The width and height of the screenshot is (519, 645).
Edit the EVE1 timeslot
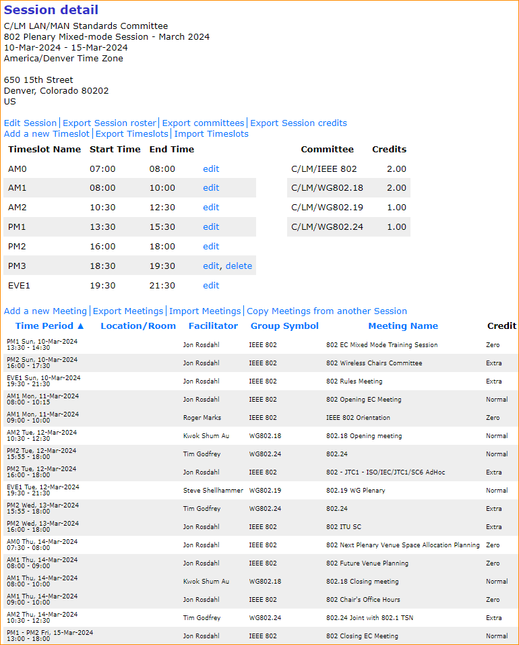(x=211, y=285)
